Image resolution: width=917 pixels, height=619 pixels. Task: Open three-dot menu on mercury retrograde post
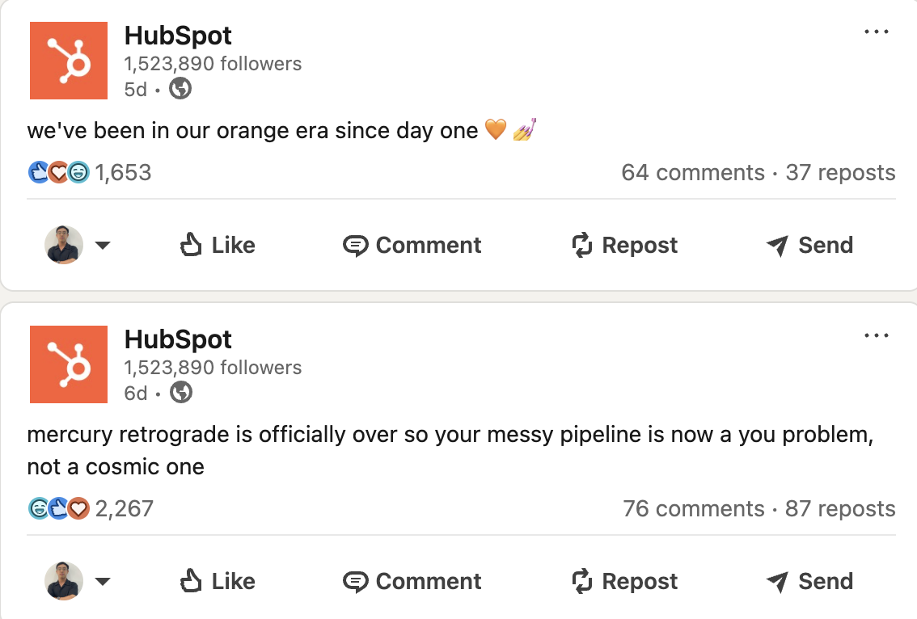[877, 336]
